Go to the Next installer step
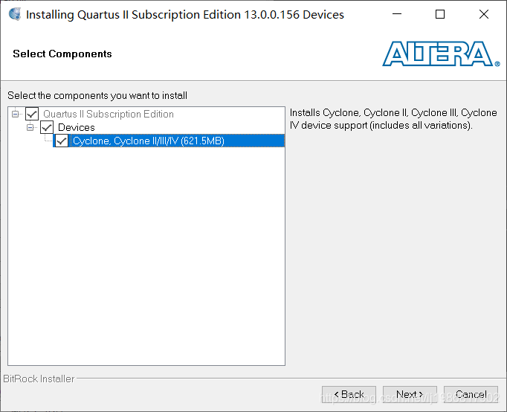 [x=410, y=394]
